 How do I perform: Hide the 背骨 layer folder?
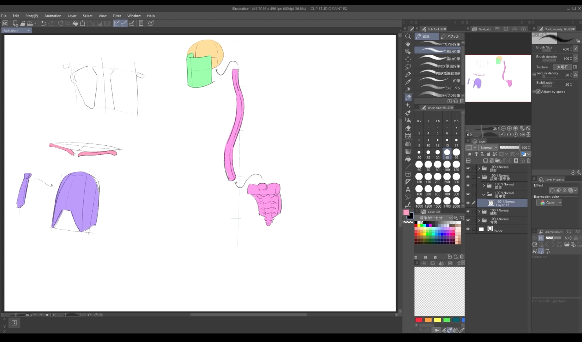pos(468,220)
